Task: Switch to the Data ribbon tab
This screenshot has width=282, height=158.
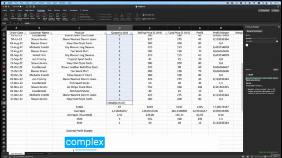Action: [49, 11]
